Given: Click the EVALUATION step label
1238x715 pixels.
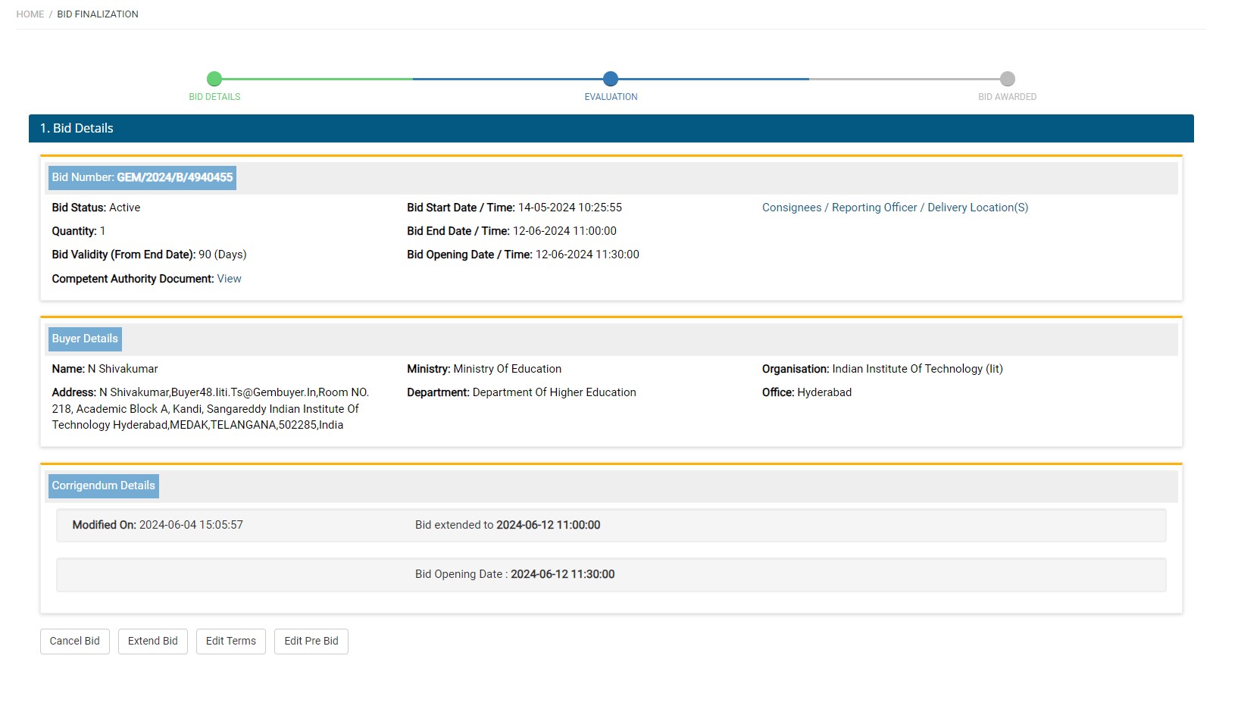Looking at the screenshot, I should (611, 97).
